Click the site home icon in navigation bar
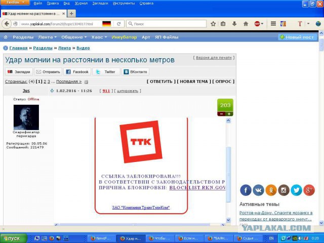The image size is (324, 243). 6,37
